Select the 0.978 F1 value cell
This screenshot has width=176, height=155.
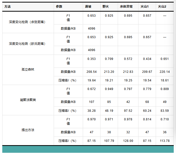click(128, 119)
